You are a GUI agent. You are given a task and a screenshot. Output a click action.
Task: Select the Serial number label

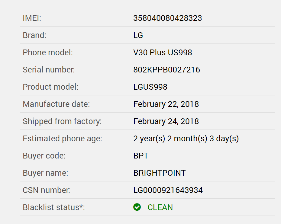(x=49, y=70)
